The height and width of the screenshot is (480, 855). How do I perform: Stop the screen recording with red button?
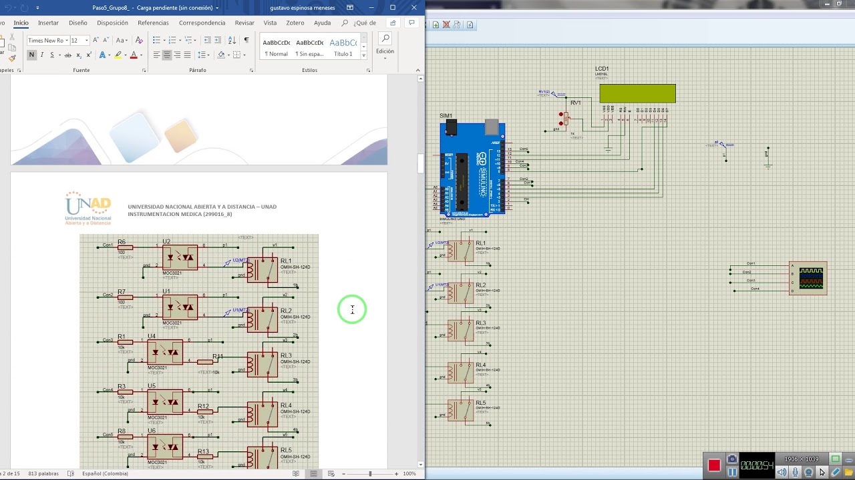[x=714, y=465]
